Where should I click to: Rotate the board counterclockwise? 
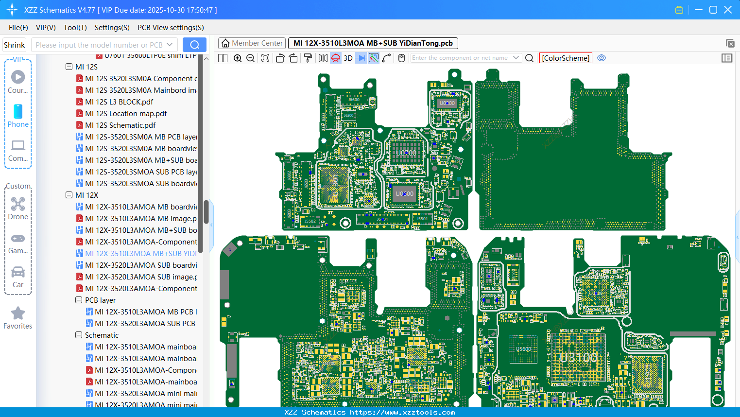click(280, 58)
